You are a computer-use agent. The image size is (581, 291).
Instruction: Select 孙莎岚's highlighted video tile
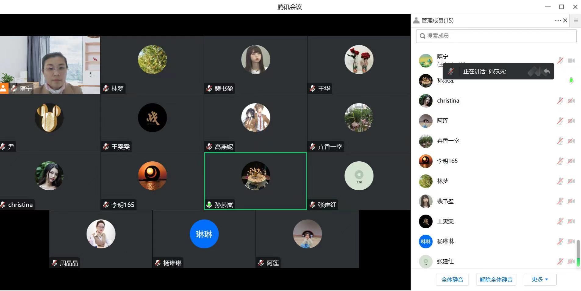pyautogui.click(x=255, y=181)
